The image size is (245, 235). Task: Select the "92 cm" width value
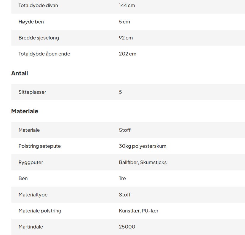[x=126, y=38]
